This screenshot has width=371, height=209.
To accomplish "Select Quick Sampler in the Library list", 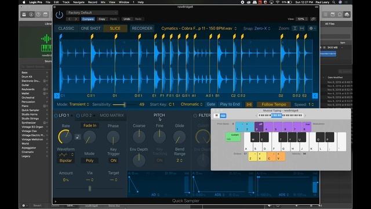I will pyautogui.click(x=30, y=110).
